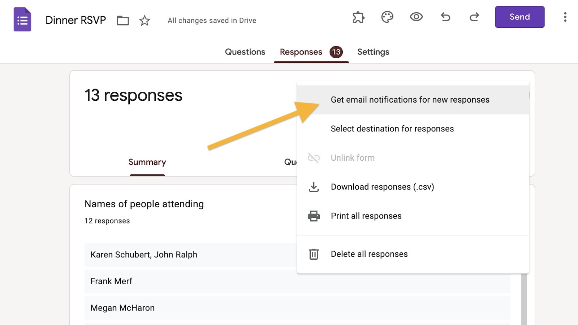This screenshot has height=325, width=578.
Task: Click the move to folder icon
Action: (123, 21)
